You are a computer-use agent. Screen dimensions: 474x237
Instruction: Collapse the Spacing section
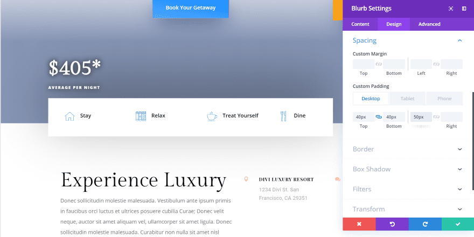coord(460,40)
